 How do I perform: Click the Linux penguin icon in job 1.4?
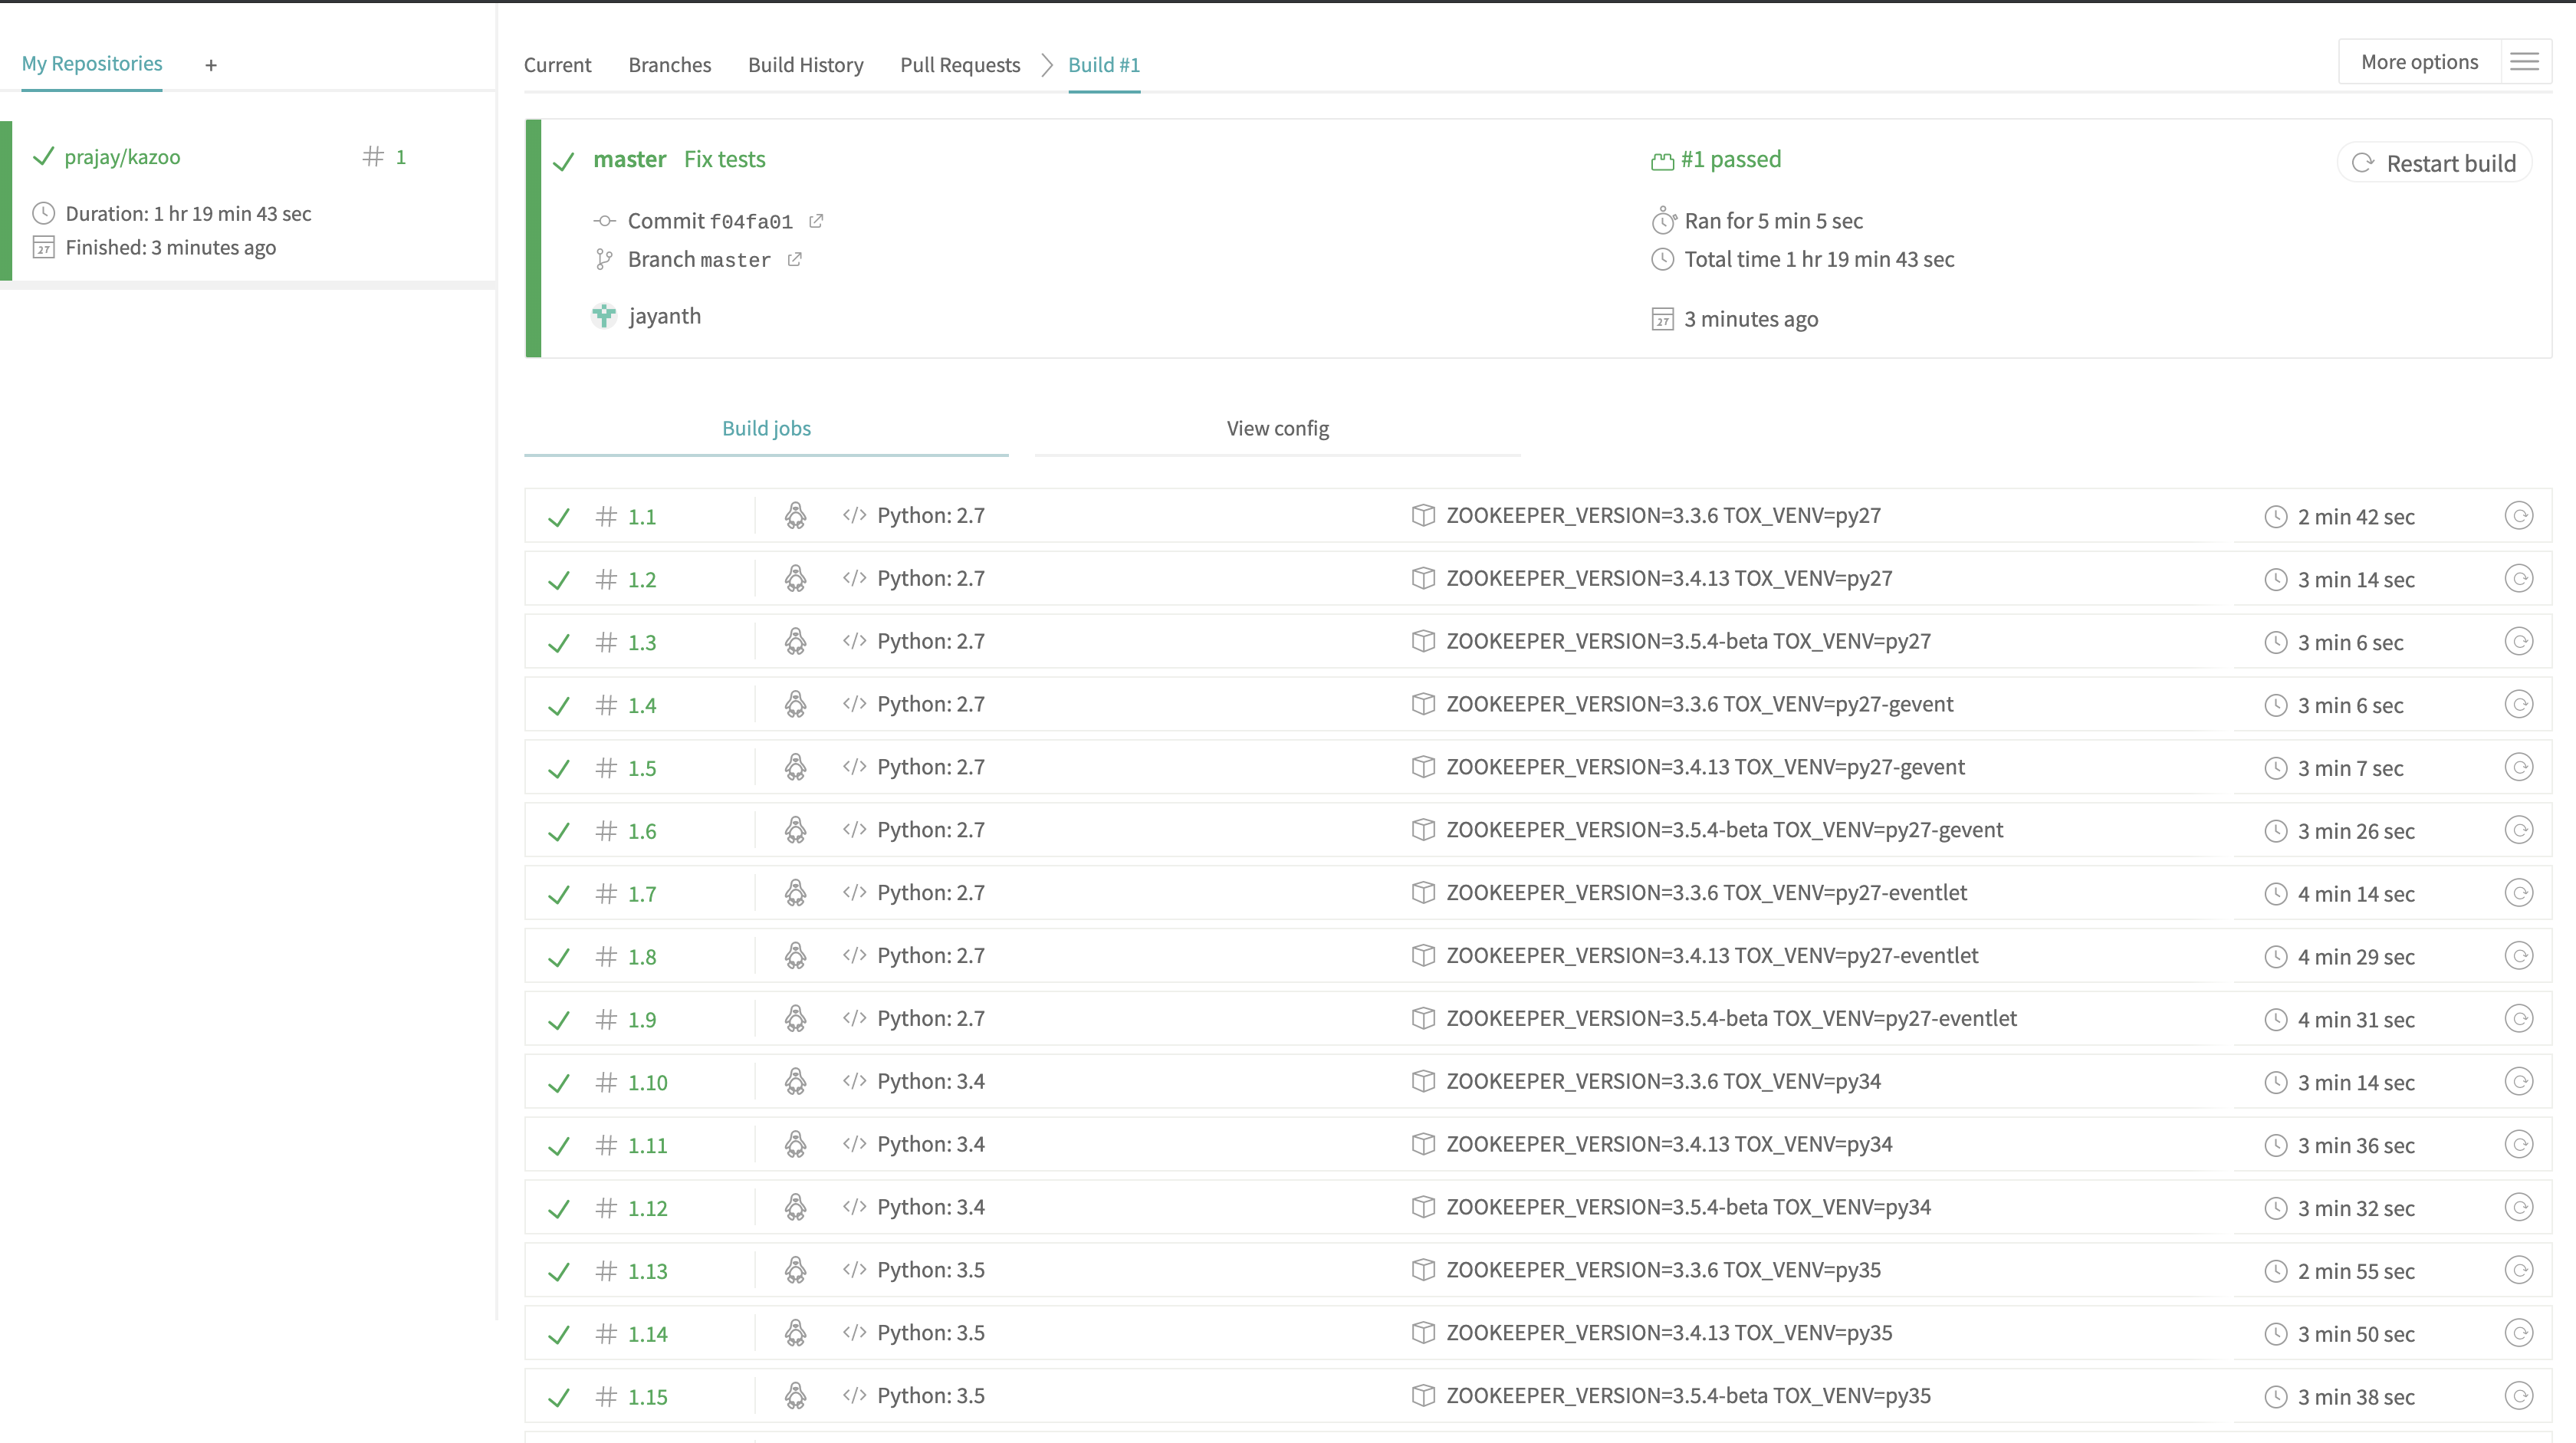tap(795, 704)
